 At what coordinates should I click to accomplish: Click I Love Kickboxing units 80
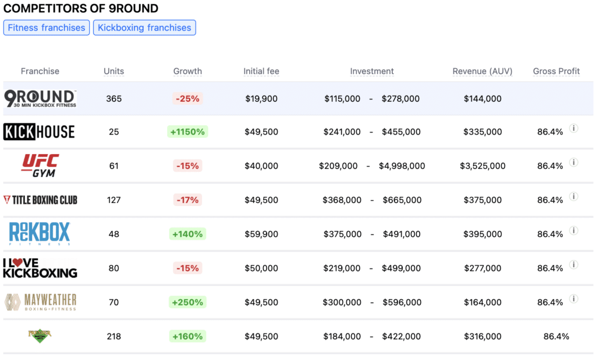pos(113,268)
